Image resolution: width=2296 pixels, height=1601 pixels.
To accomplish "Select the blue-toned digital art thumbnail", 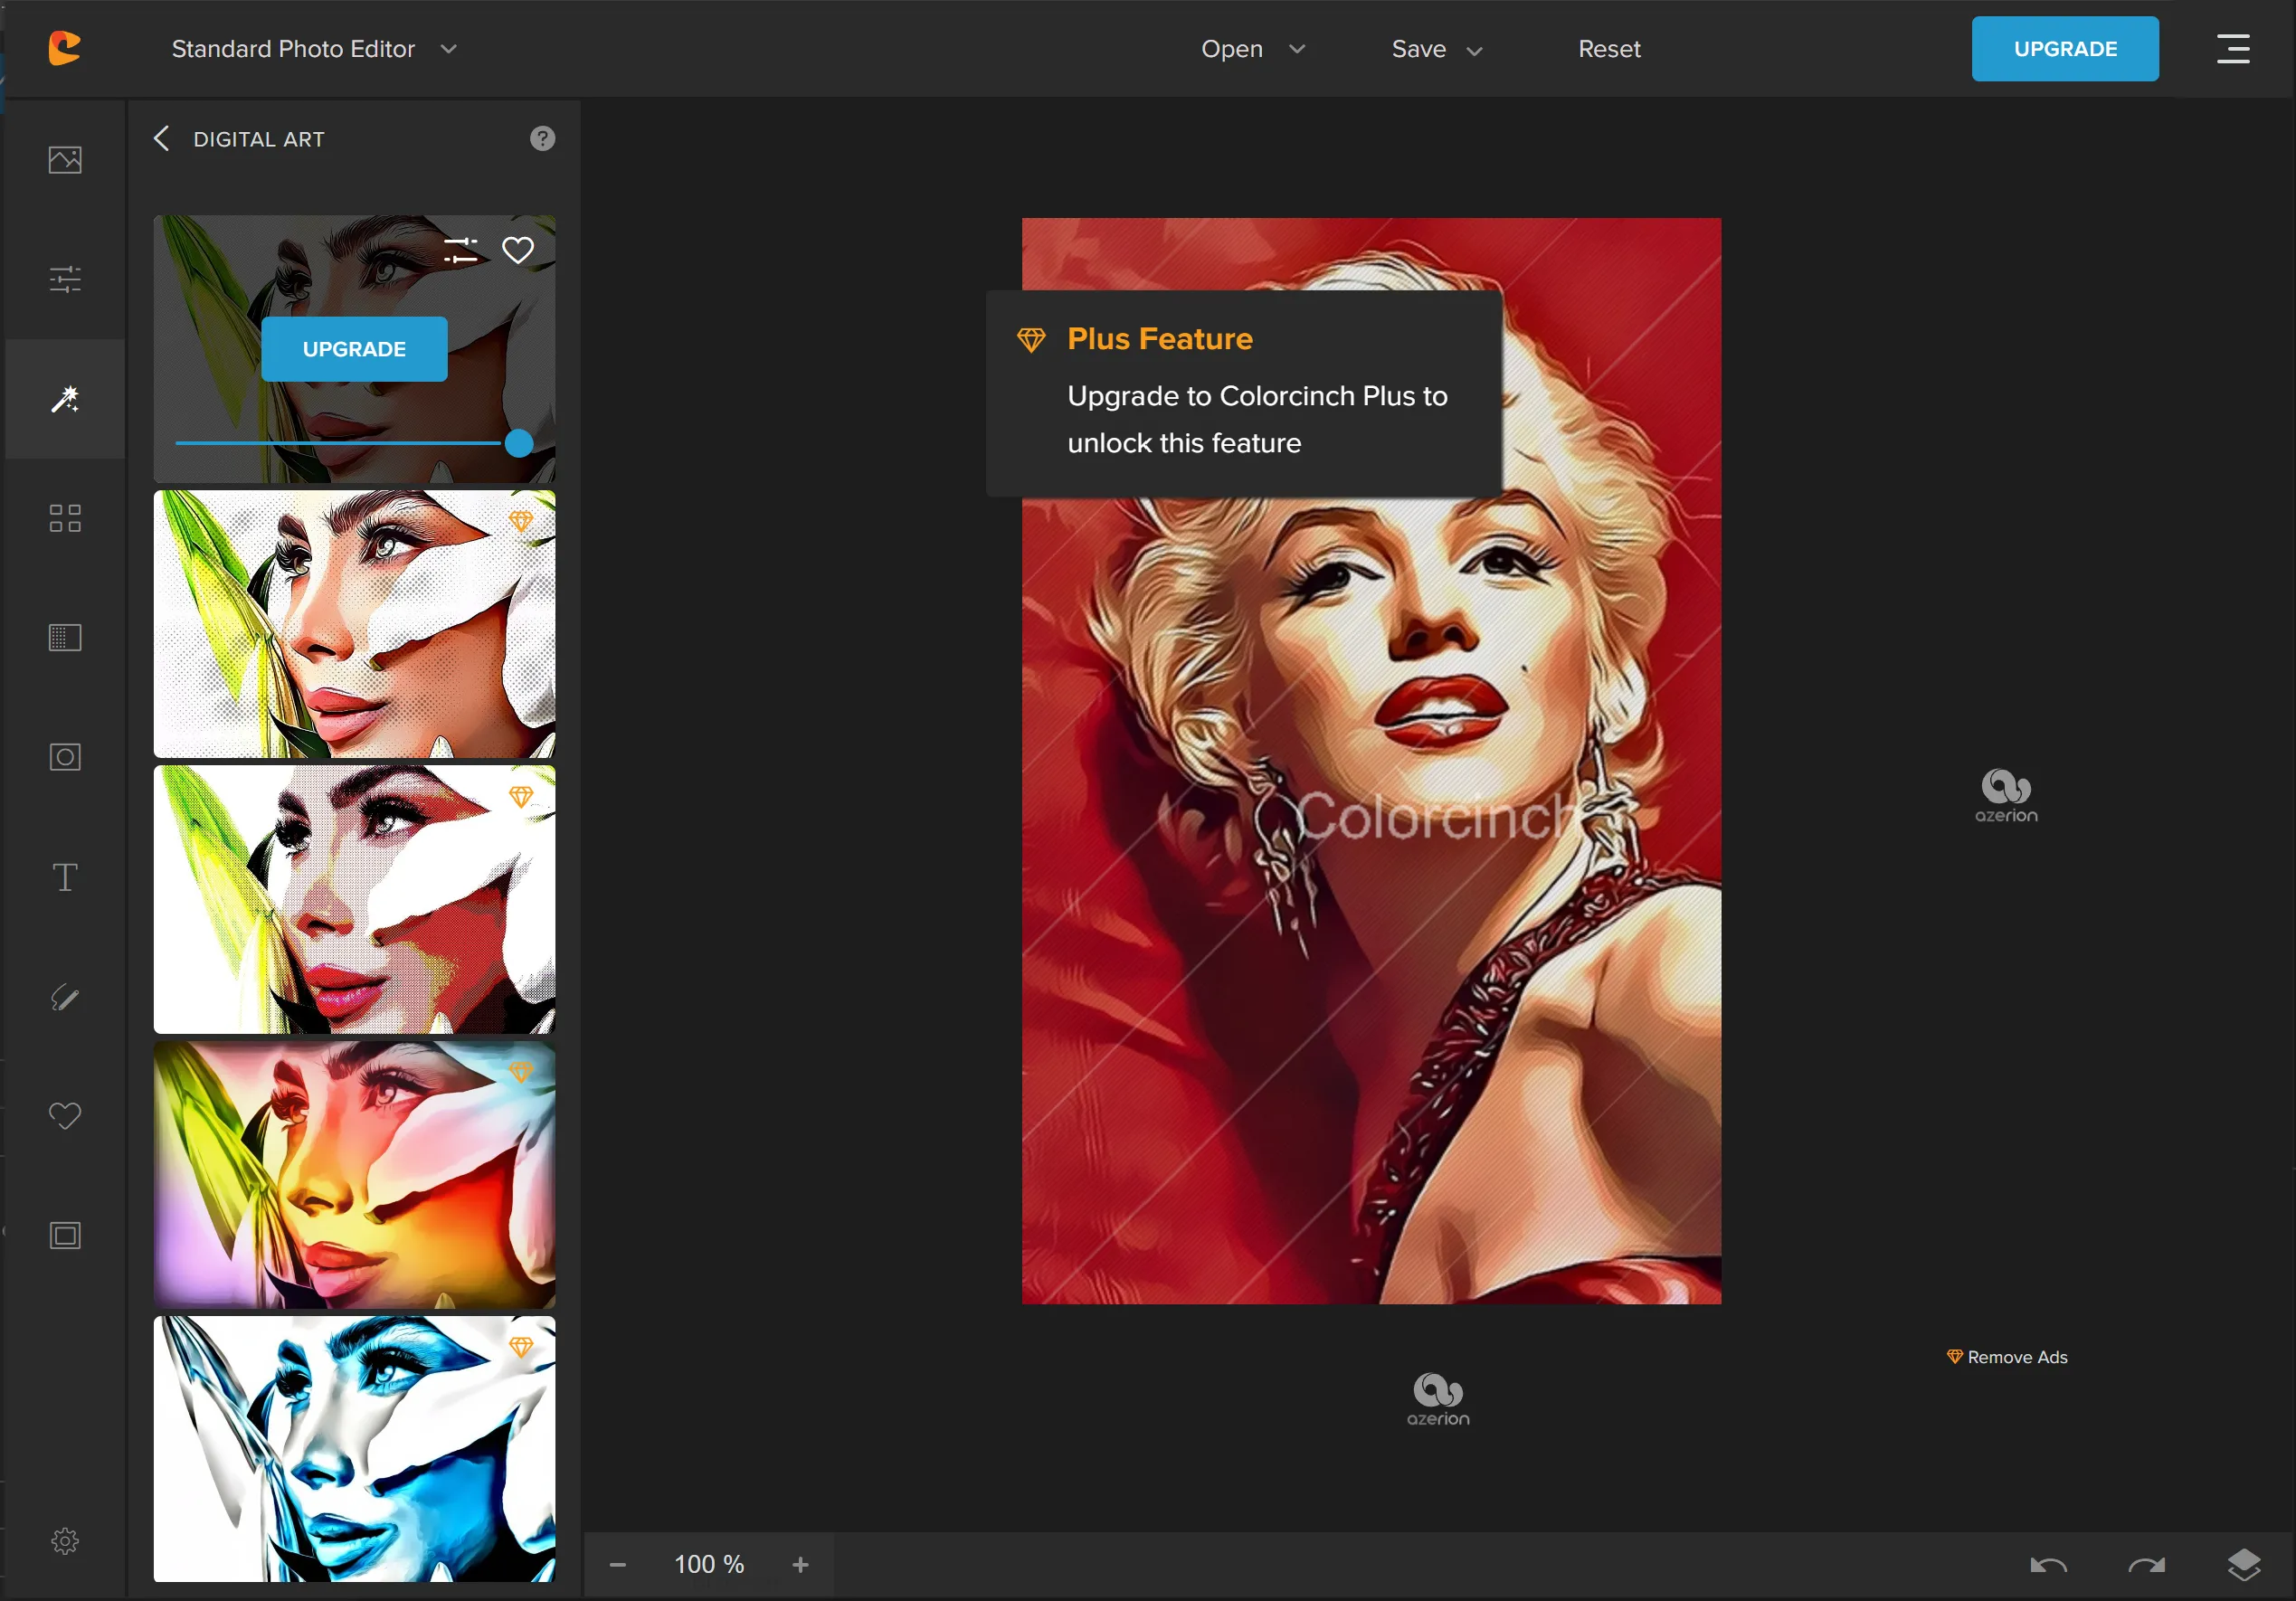I will pyautogui.click(x=354, y=1450).
